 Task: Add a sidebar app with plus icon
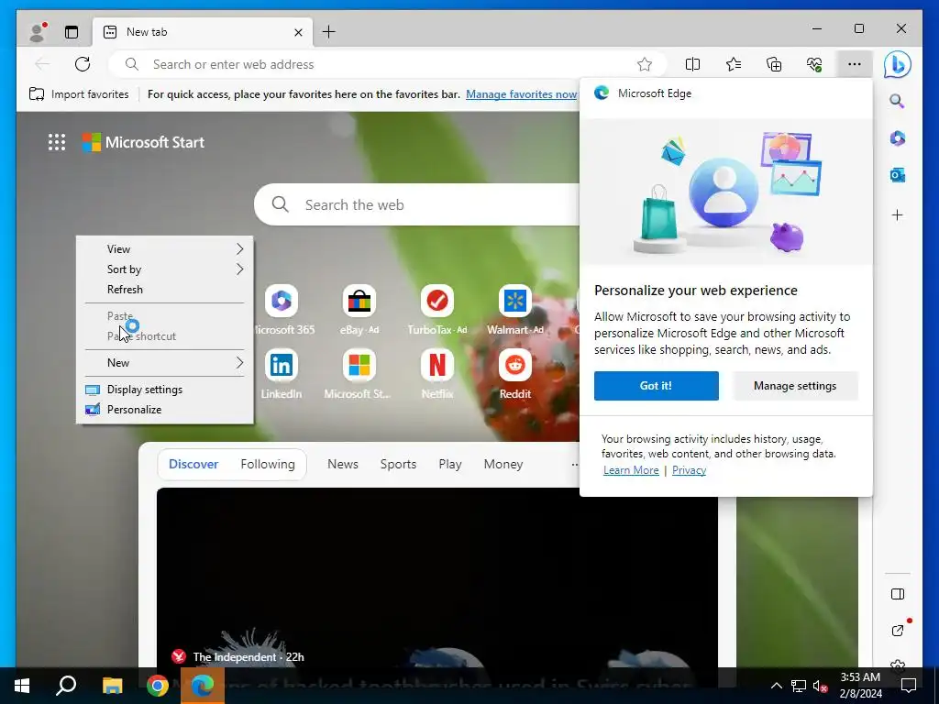897,214
